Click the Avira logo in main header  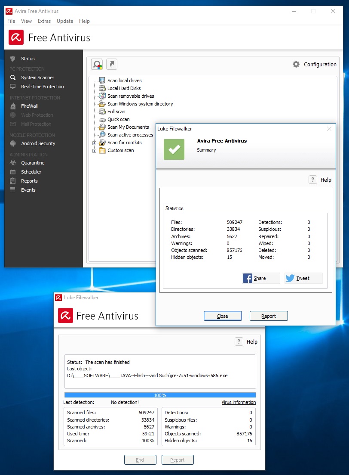click(16, 37)
